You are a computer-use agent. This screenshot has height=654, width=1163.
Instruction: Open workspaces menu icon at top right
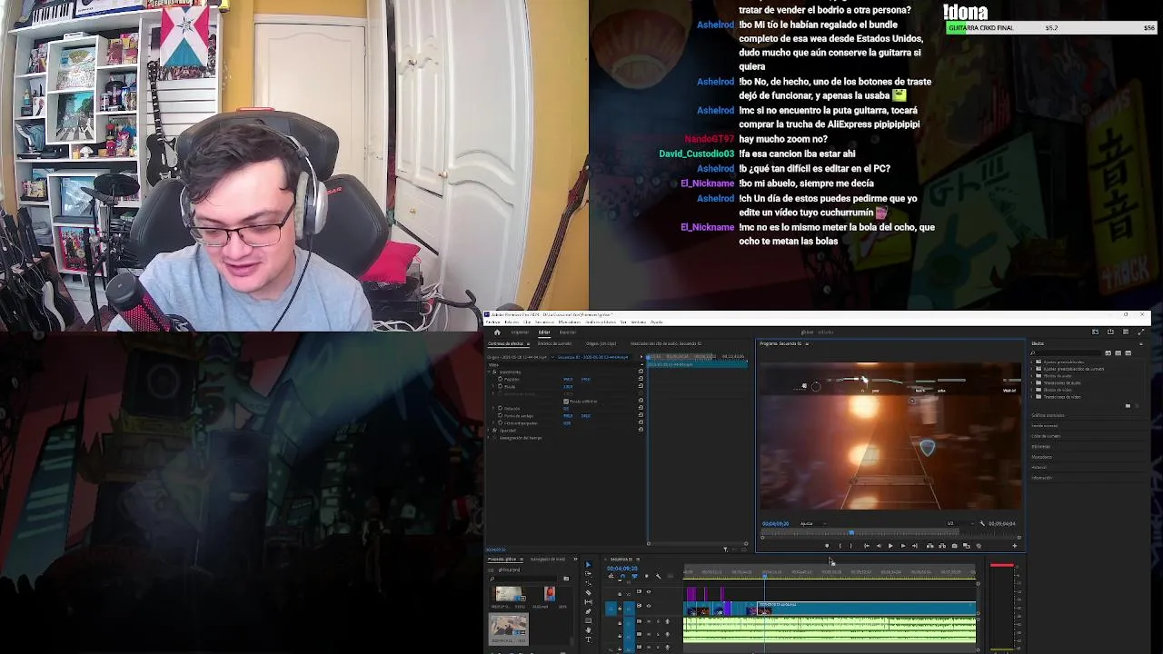[x=1126, y=332]
